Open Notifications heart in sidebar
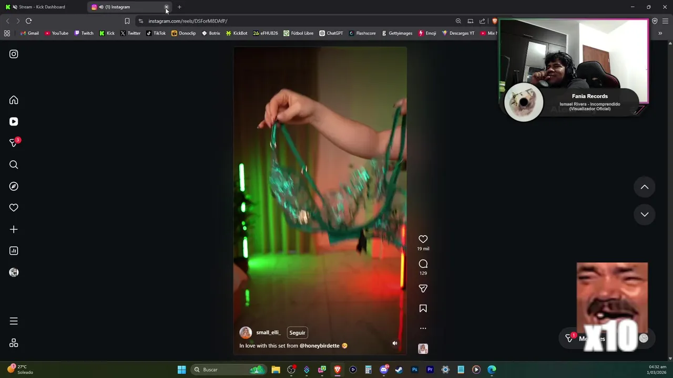The width and height of the screenshot is (673, 378). tap(14, 208)
